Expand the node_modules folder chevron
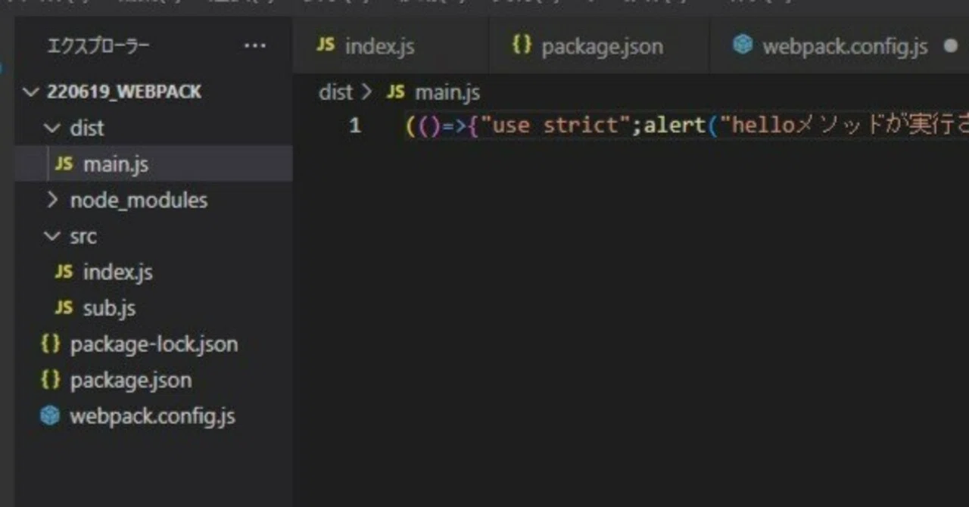Screen dimensions: 969x507 (51, 201)
